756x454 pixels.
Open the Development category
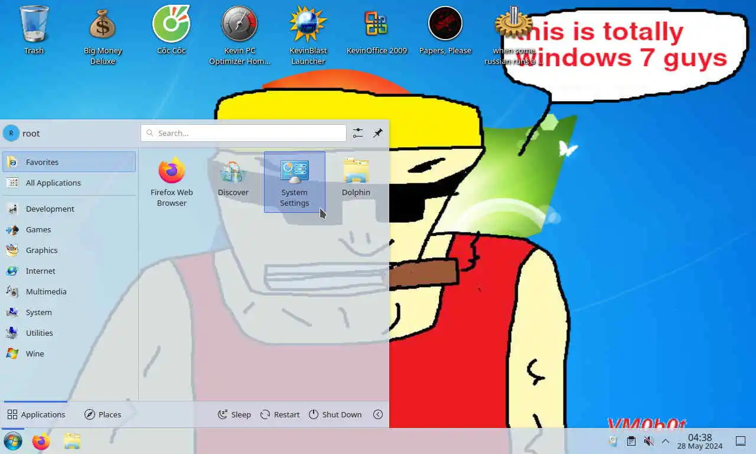[69, 209]
